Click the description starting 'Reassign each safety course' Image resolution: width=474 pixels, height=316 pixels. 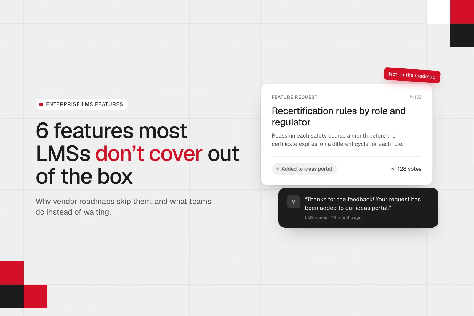click(x=337, y=140)
